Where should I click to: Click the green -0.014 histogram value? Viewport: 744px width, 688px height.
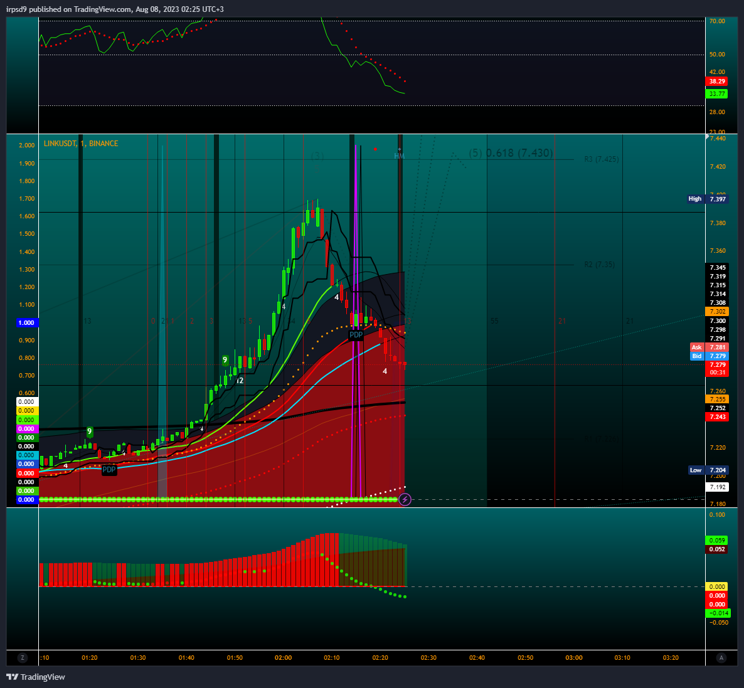[717, 613]
